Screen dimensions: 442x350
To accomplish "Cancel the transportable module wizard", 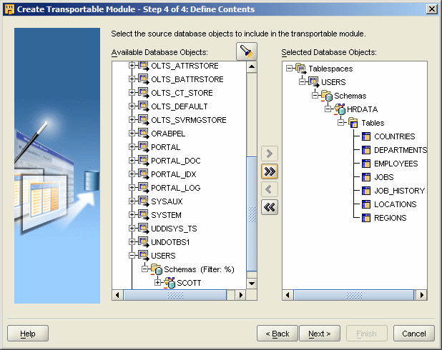I will pyautogui.click(x=414, y=334).
